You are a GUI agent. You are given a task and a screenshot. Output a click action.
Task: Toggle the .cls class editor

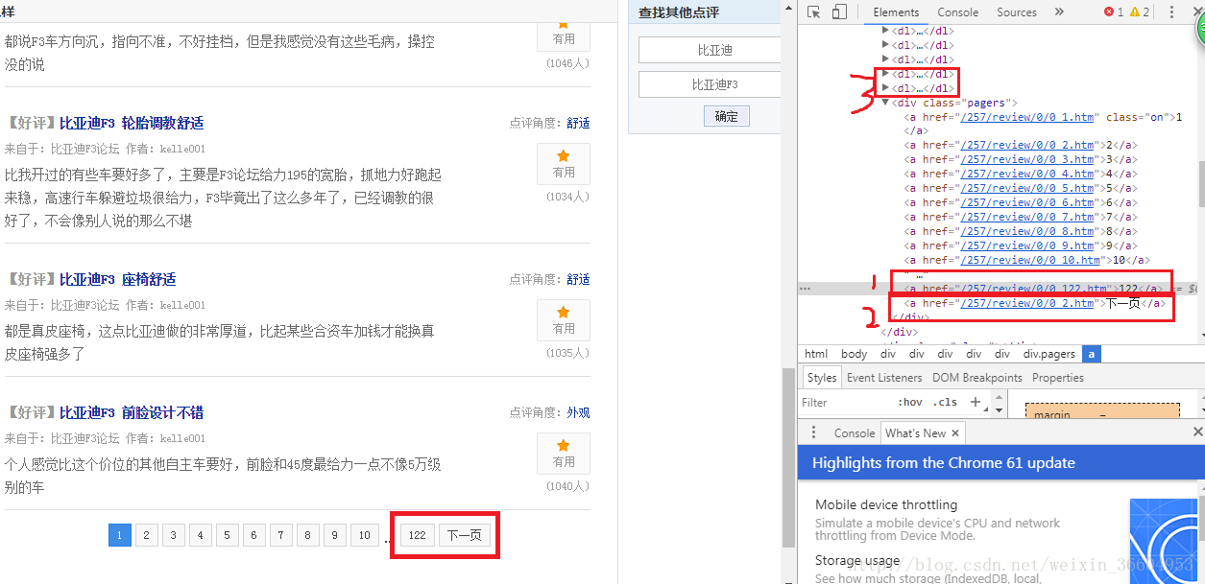(945, 402)
